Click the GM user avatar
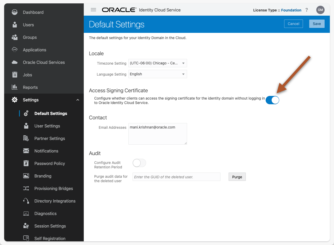334x245 pixels. [320, 10]
